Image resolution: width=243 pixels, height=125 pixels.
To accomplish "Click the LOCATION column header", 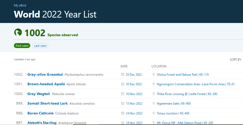I will click(x=159, y=66).
